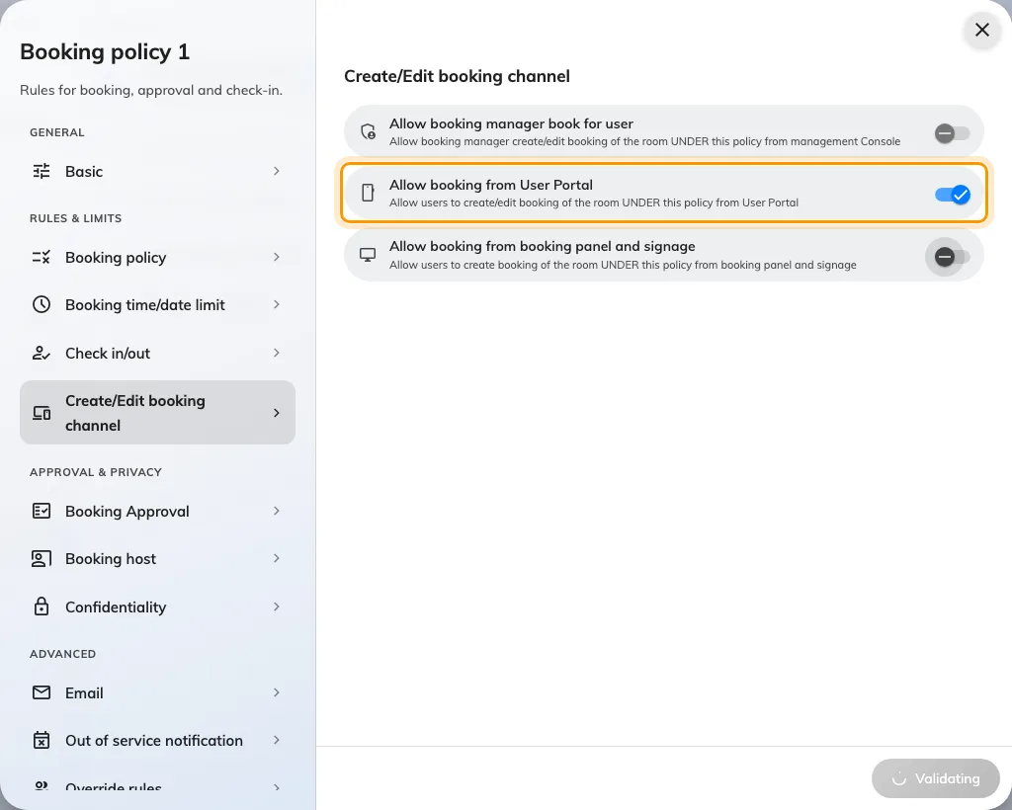
Task: Close the Booking policy dialog
Action: [981, 30]
